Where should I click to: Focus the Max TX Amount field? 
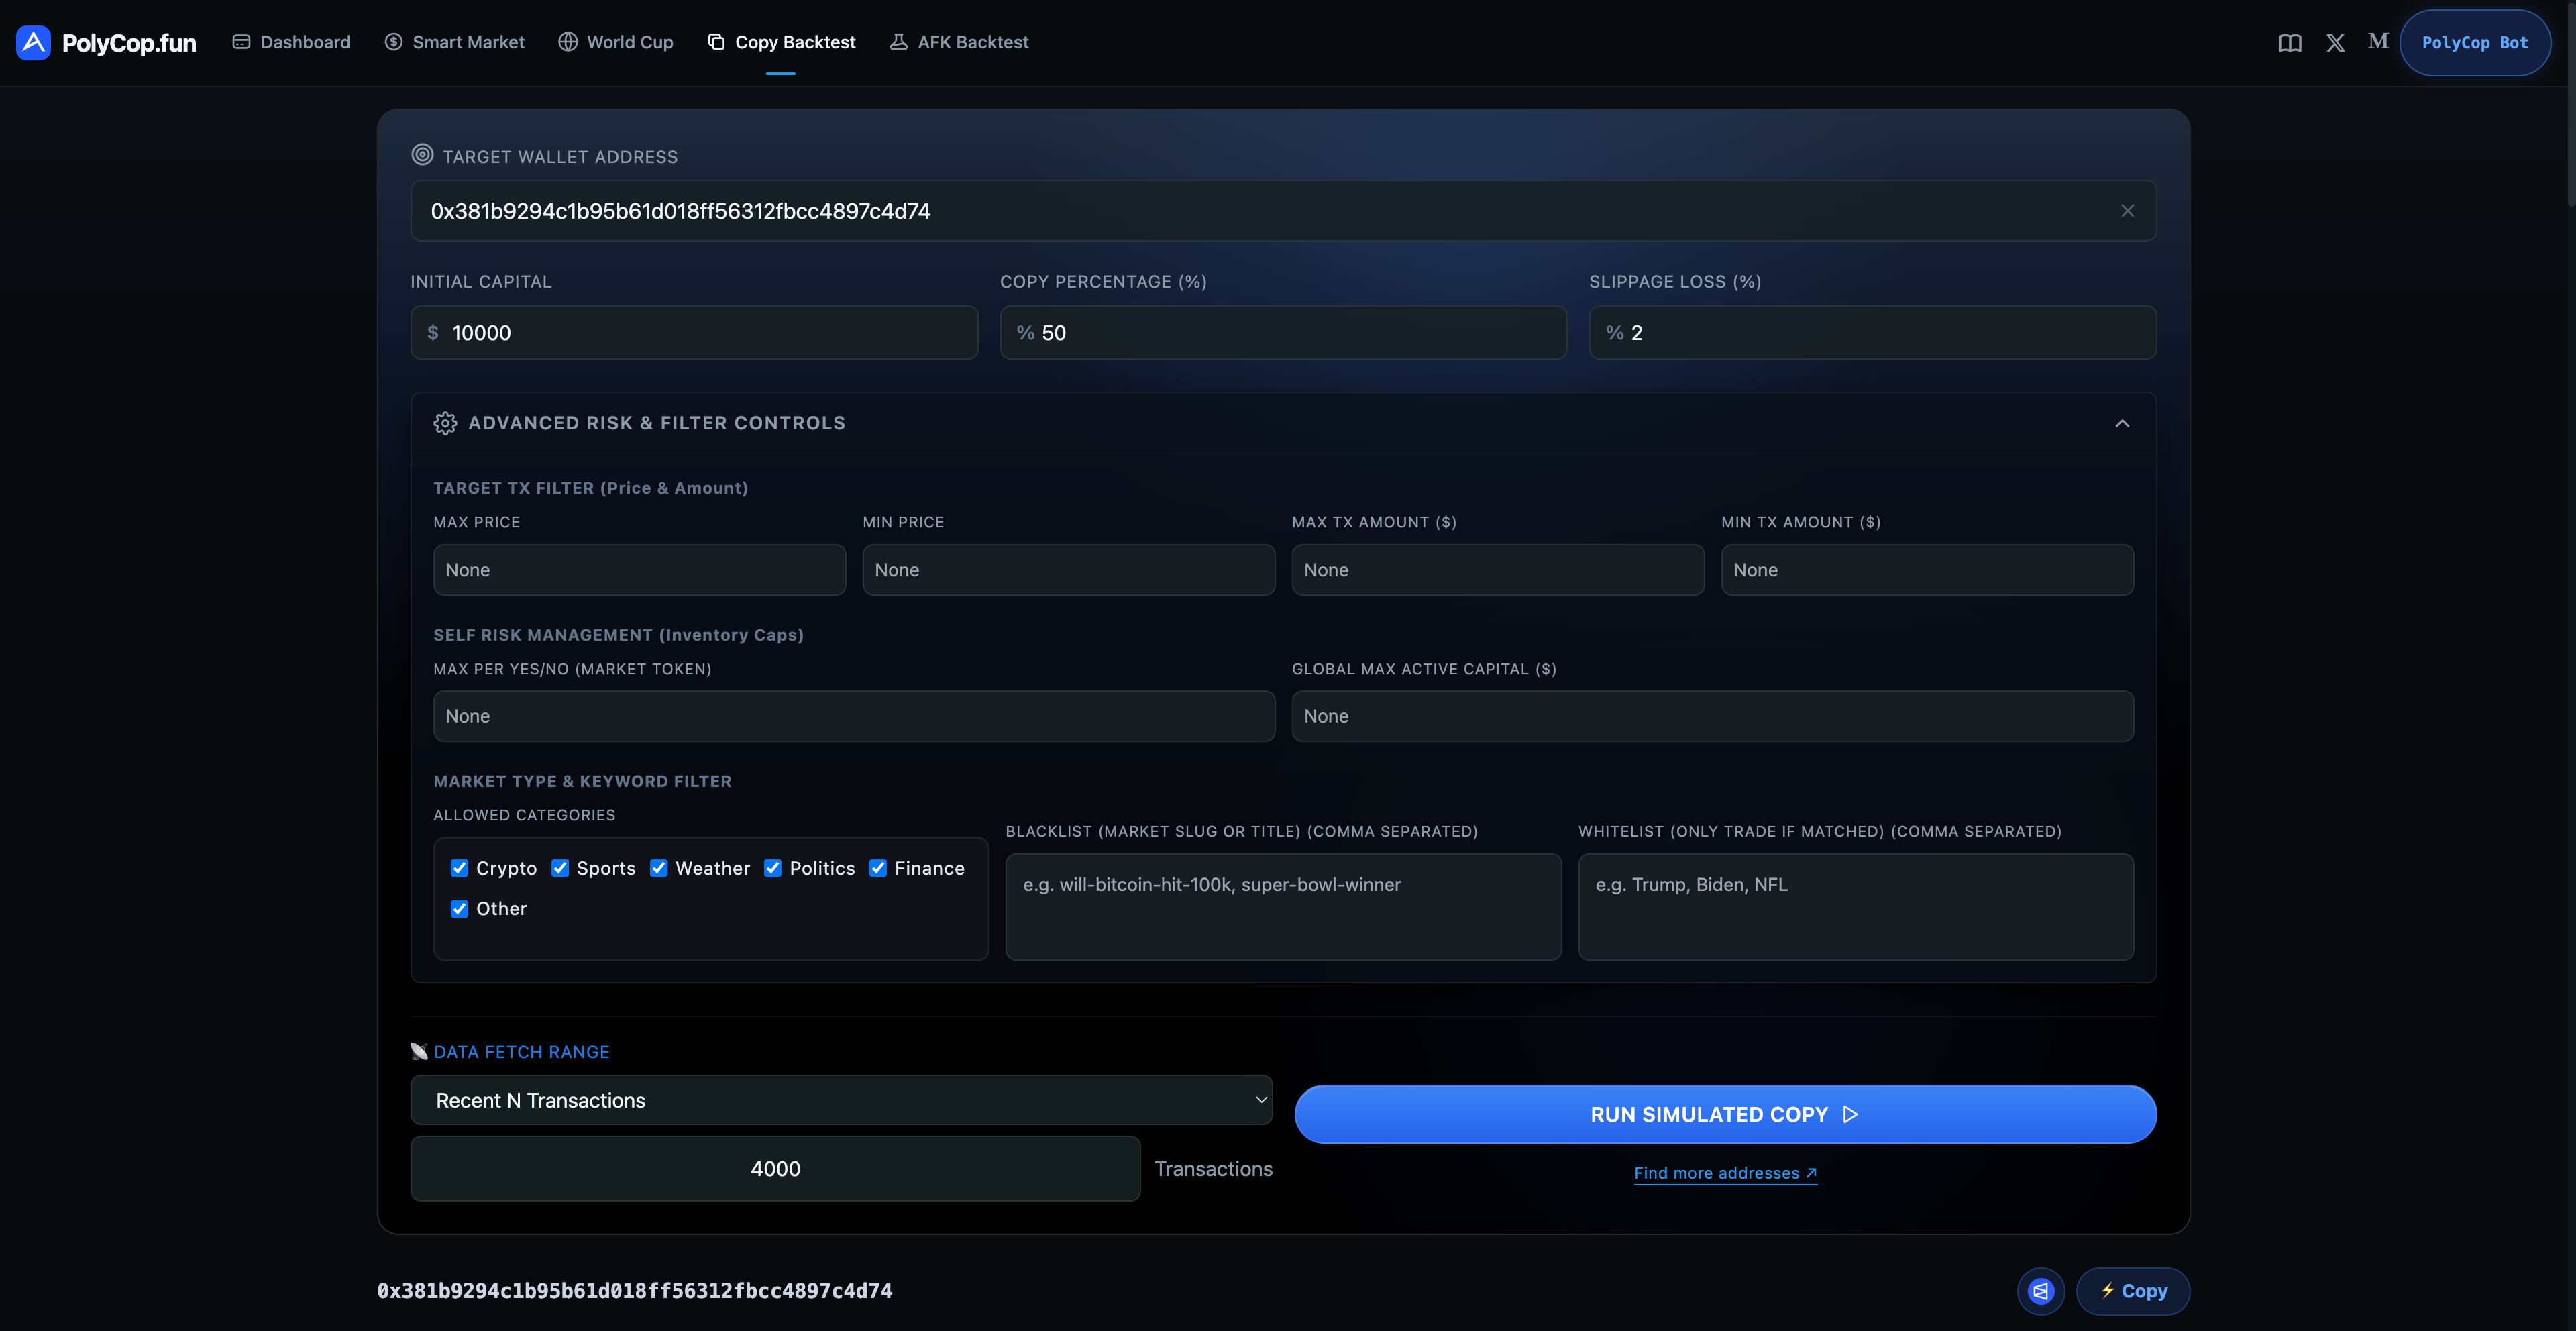1498,570
